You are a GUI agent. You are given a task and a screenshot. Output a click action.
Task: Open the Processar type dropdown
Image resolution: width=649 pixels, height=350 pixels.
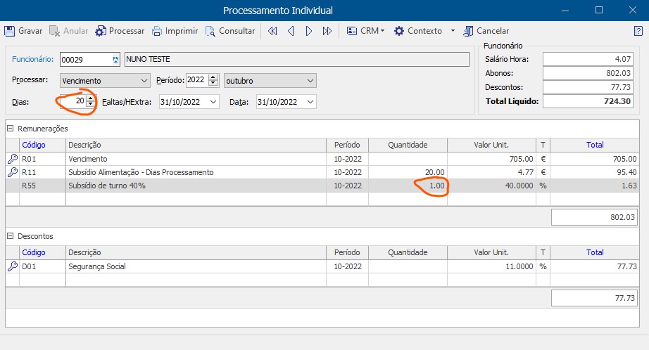coord(144,81)
